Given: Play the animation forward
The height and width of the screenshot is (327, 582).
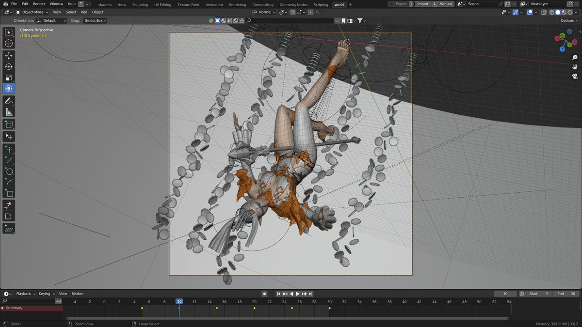Looking at the screenshot, I should 298,294.
